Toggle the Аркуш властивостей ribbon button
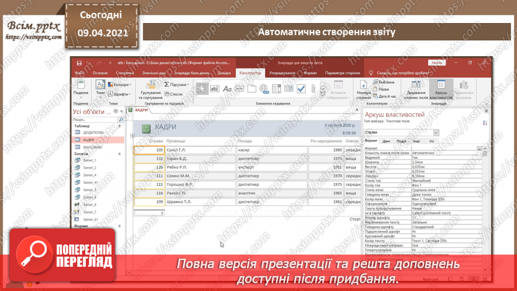Screen dimensions: 517x291 441,90
